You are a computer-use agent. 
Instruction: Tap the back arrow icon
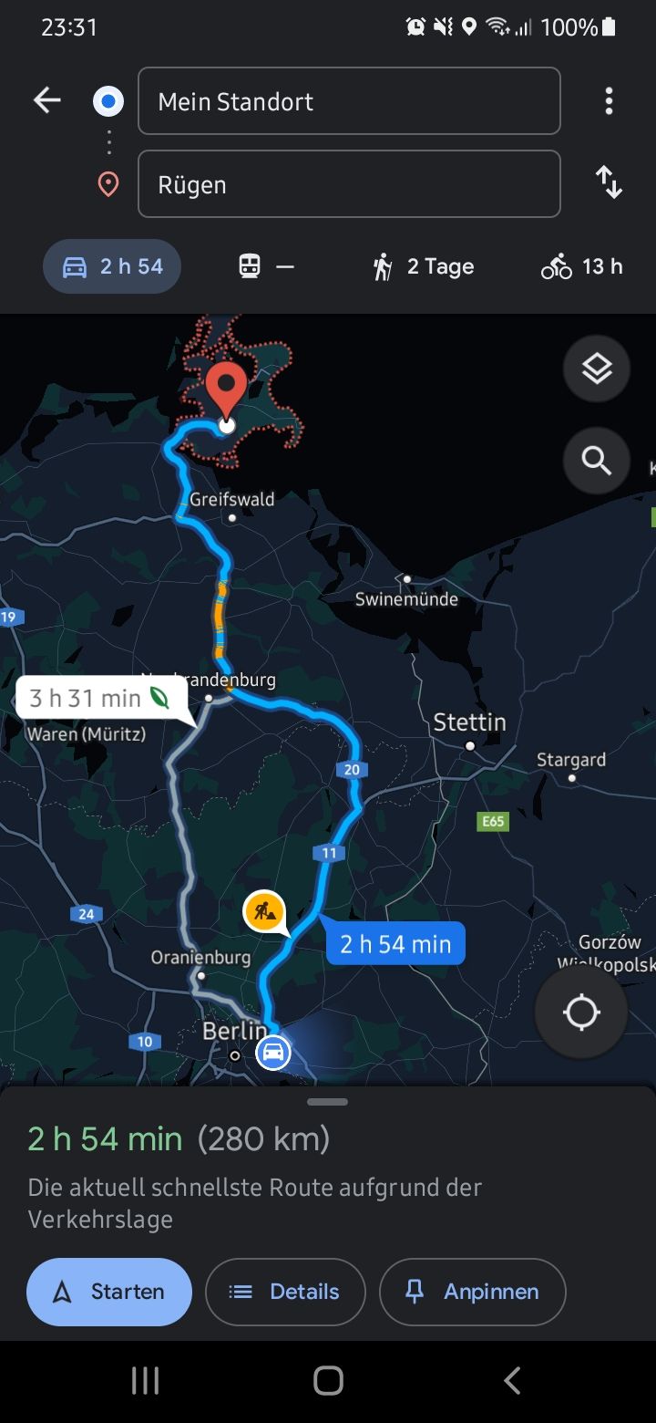tap(47, 100)
